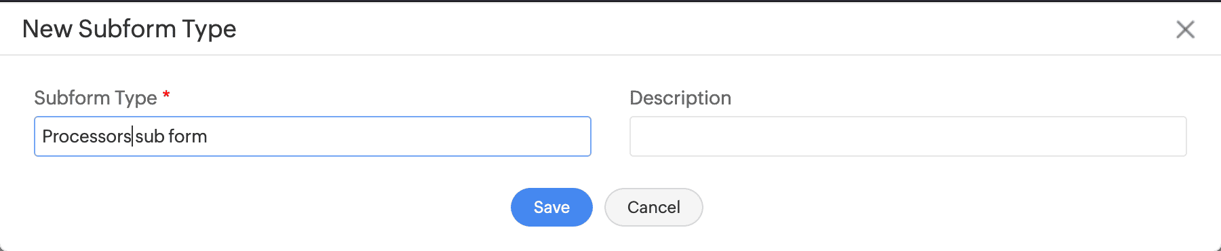Select the grey Cancel button
Viewport: 1221px width, 251px height.
(653, 207)
